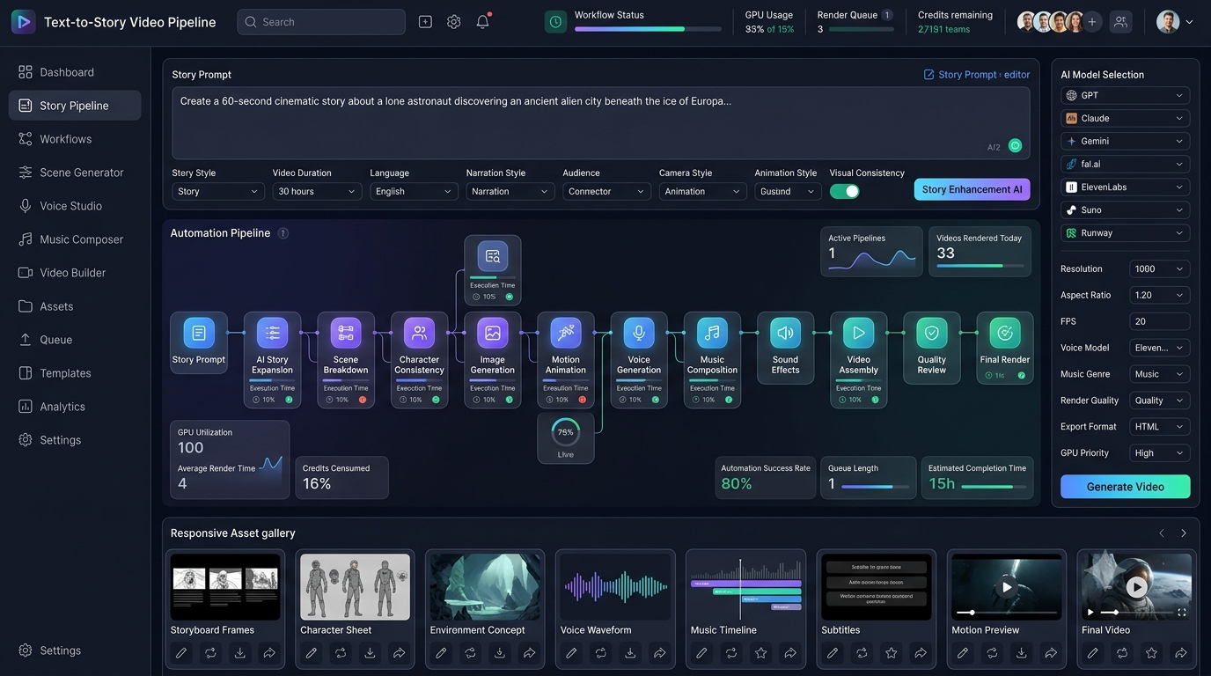Viewport: 1211px width, 676px height.
Task: Click the Final Video playback progress bar
Action: (x=1138, y=612)
